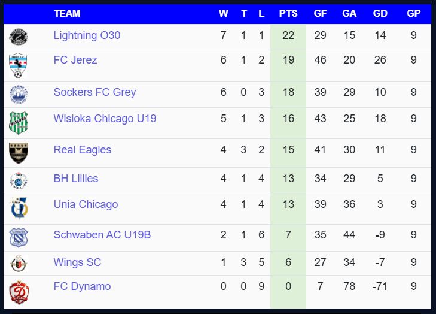This screenshot has width=436, height=314.
Task: Click the Real Eagles shield logo
Action: tap(18, 152)
